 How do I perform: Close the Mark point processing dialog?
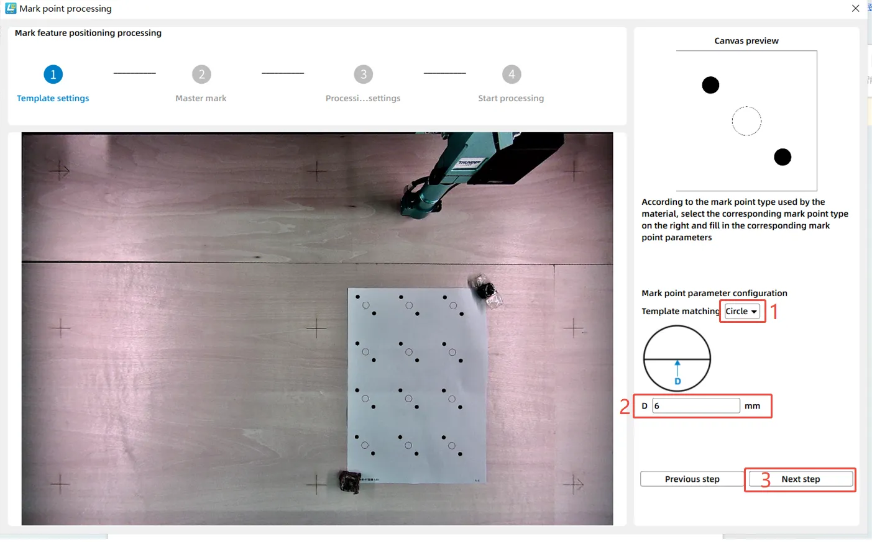[x=855, y=8]
